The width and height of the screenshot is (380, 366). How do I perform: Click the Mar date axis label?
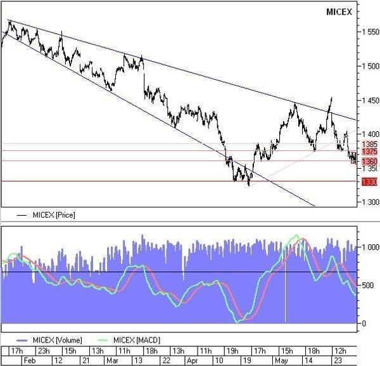tap(113, 360)
